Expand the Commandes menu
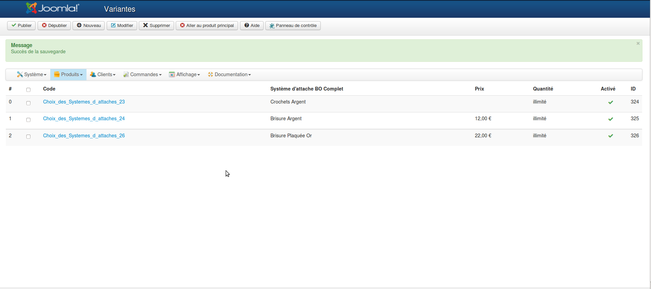Image resolution: width=651 pixels, height=289 pixels. tap(142, 74)
